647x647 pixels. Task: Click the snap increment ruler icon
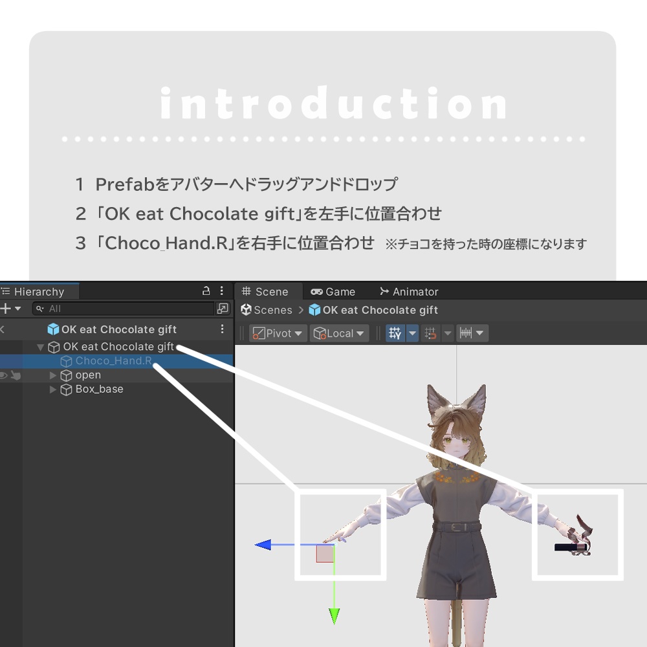click(466, 333)
